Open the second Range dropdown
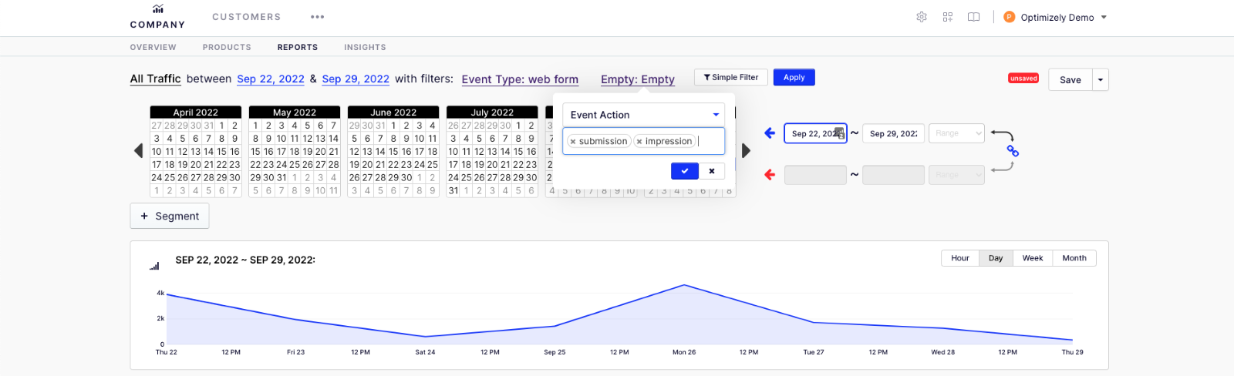The height and width of the screenshot is (376, 1234). point(957,175)
